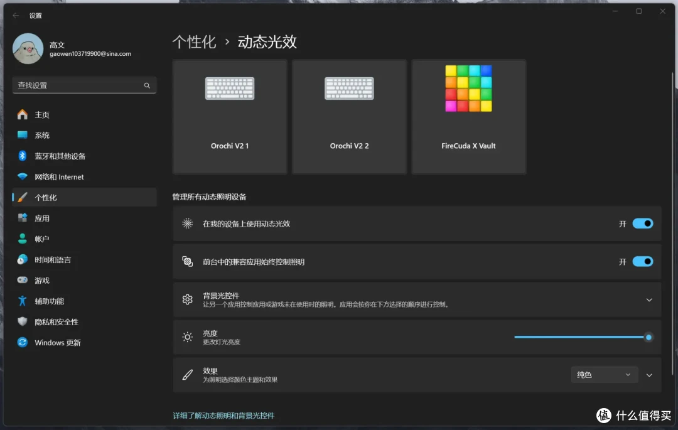Open the 游戏 gamepad icon entry
Screen dimensions: 678x430
(x=23, y=280)
